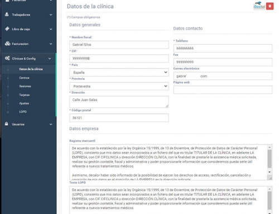Select LOPD submenu item
The image size is (279, 214).
coord(23,112)
